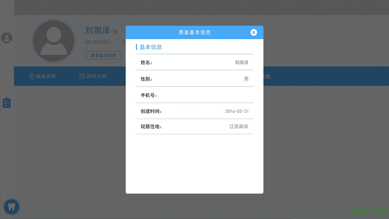Select the patient ID HB16040067
Viewport: 389px width, 219px height.
tap(98, 42)
